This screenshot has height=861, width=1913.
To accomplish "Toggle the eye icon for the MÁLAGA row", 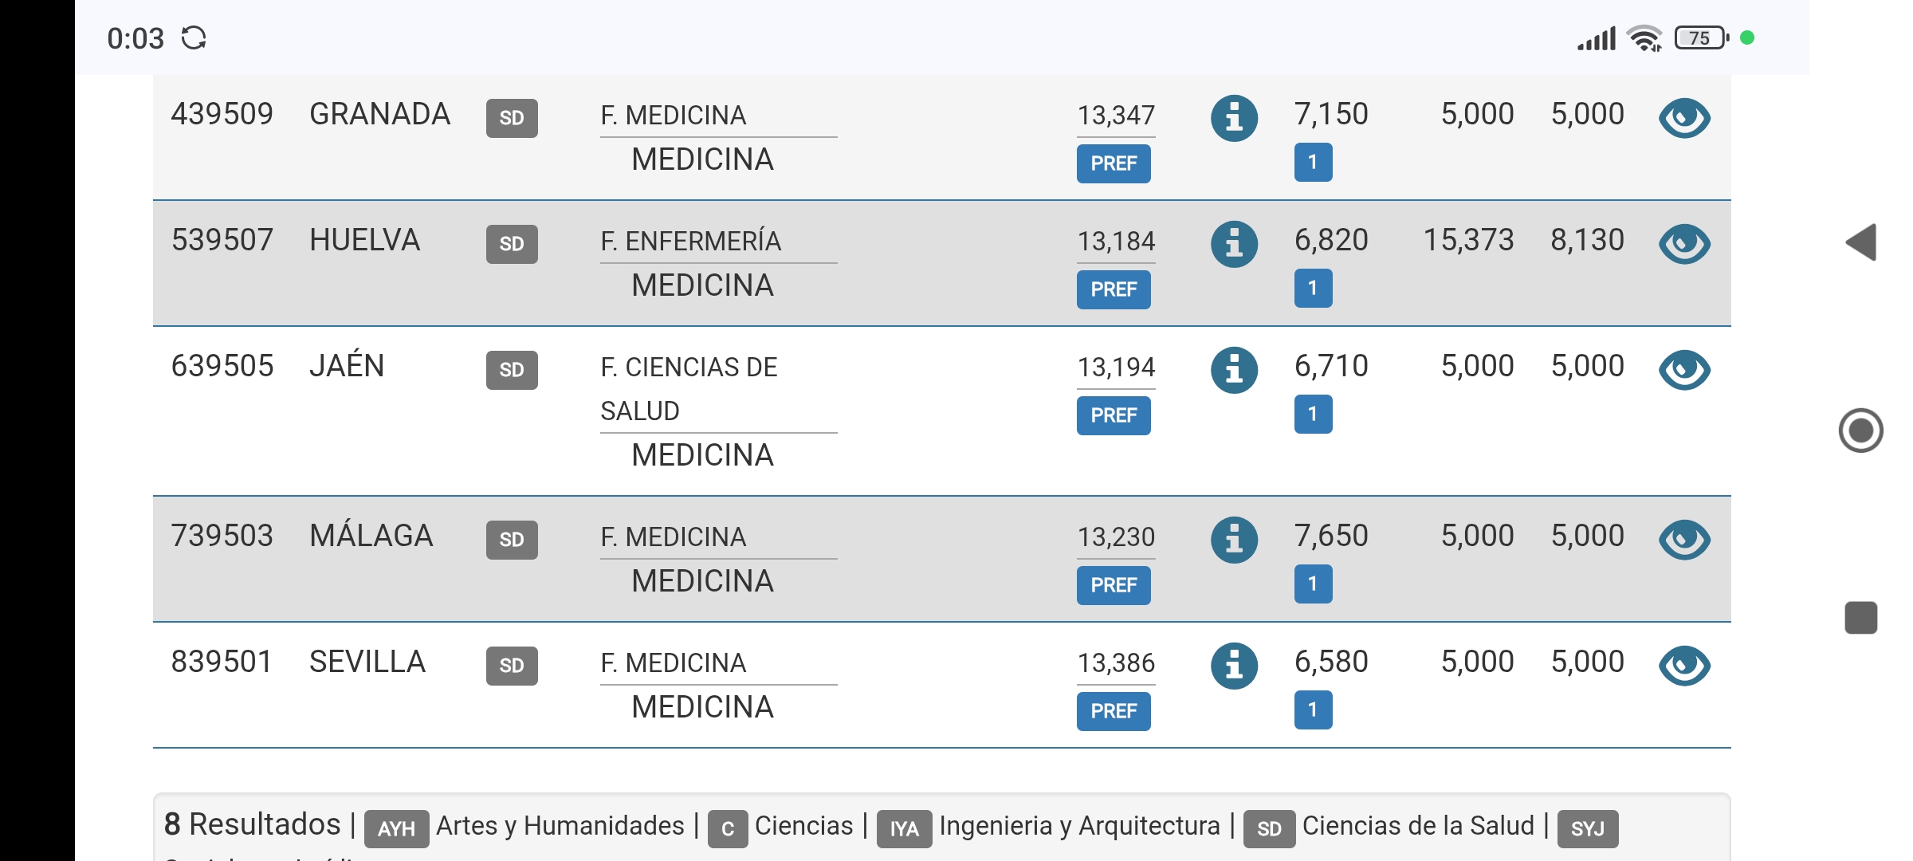I will 1684,540.
